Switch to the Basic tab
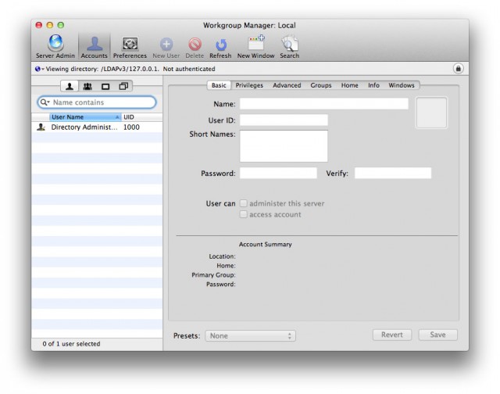 click(219, 85)
